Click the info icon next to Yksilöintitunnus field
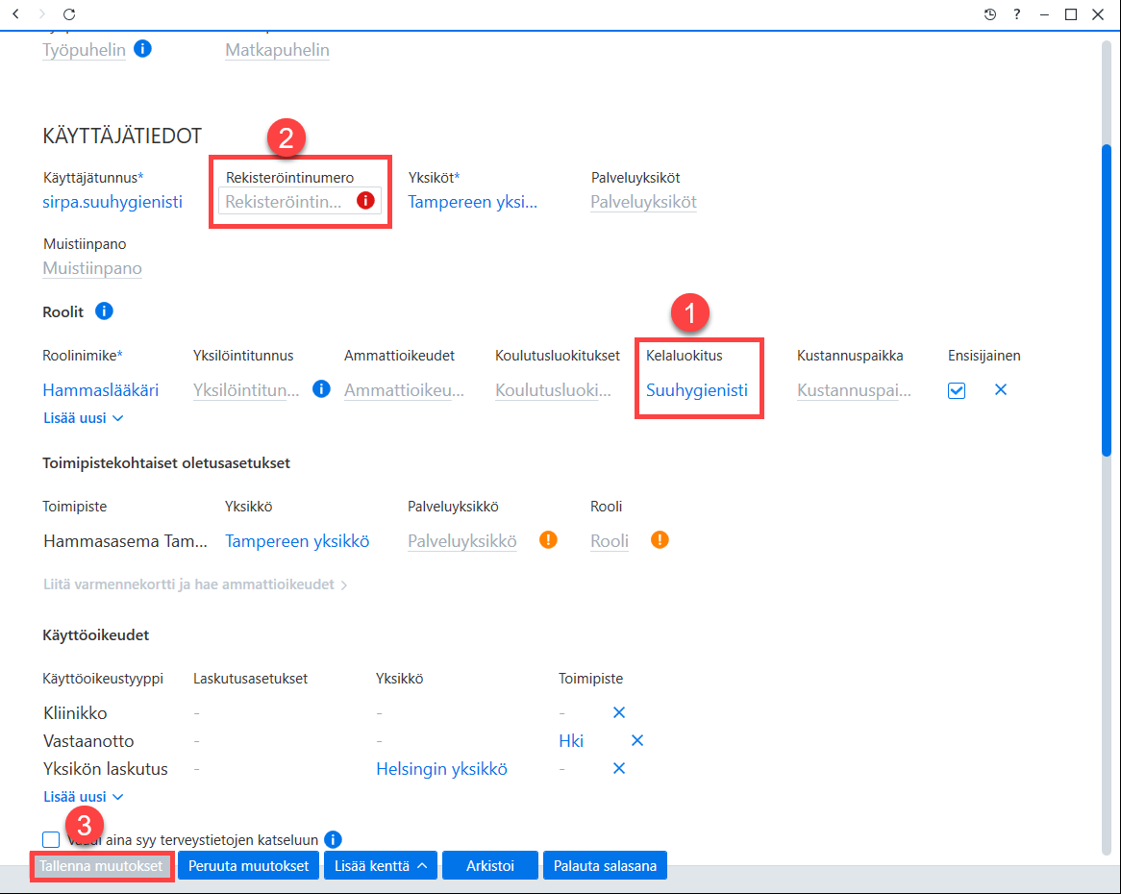This screenshot has width=1121, height=894. pos(322,388)
